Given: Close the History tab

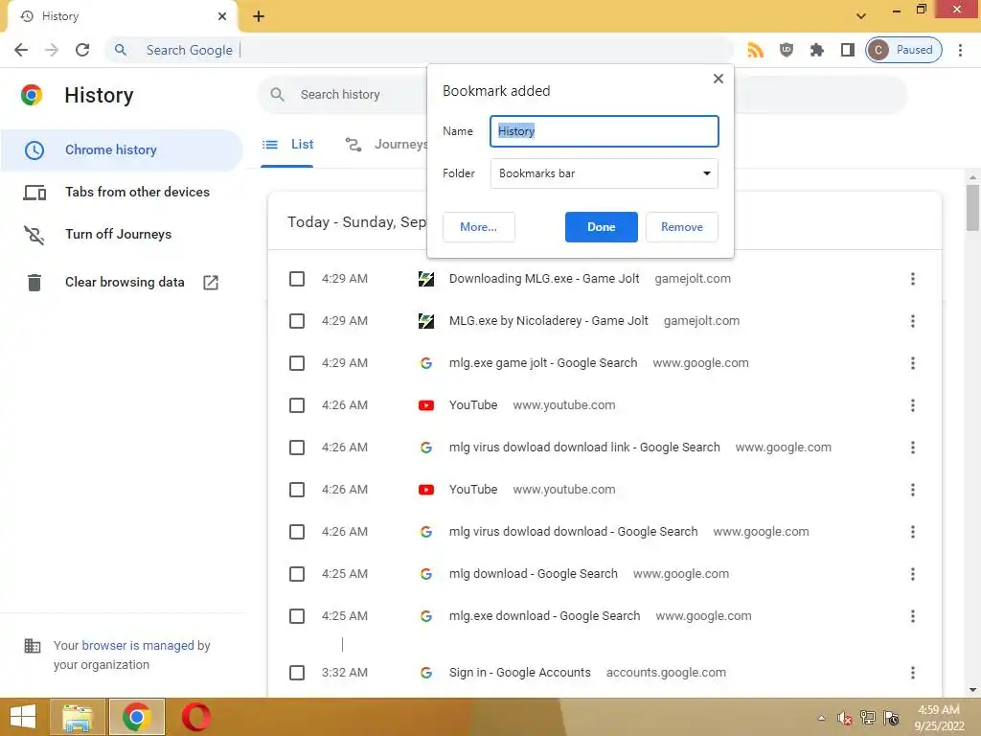Looking at the screenshot, I should (x=222, y=16).
